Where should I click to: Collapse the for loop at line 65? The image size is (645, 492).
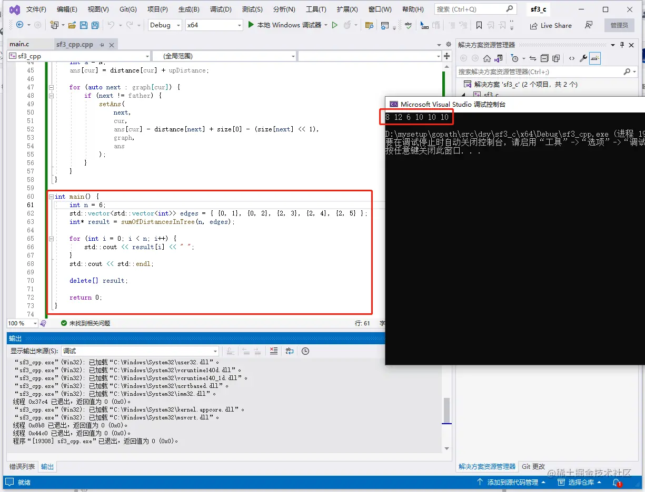tap(51, 239)
